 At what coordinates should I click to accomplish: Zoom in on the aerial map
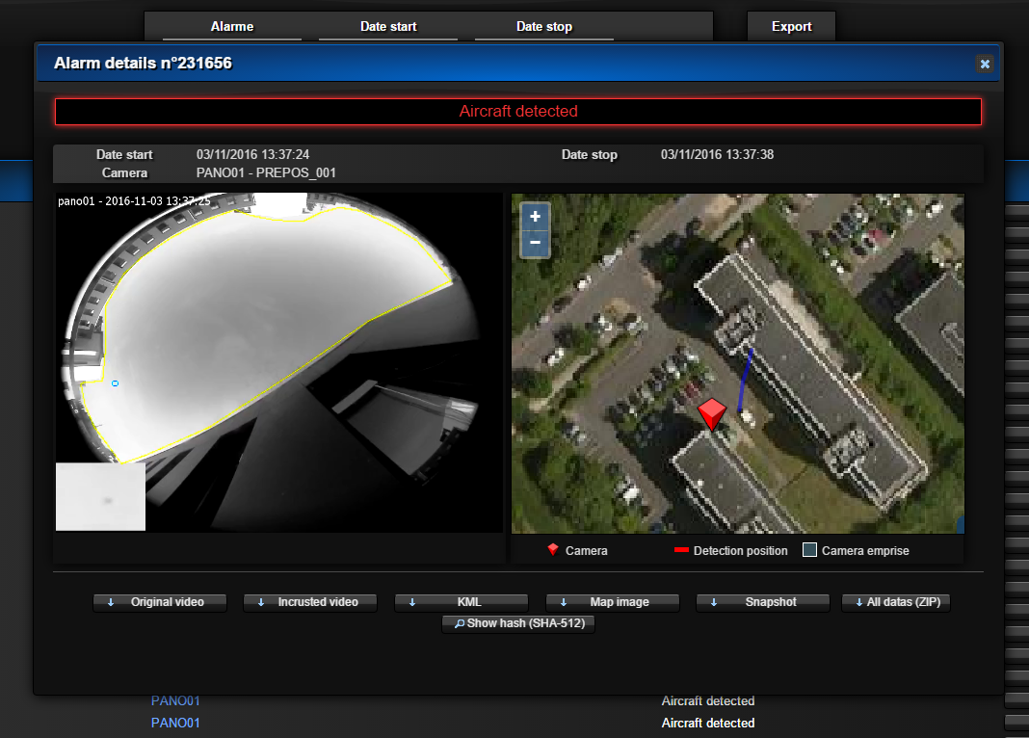pos(535,217)
